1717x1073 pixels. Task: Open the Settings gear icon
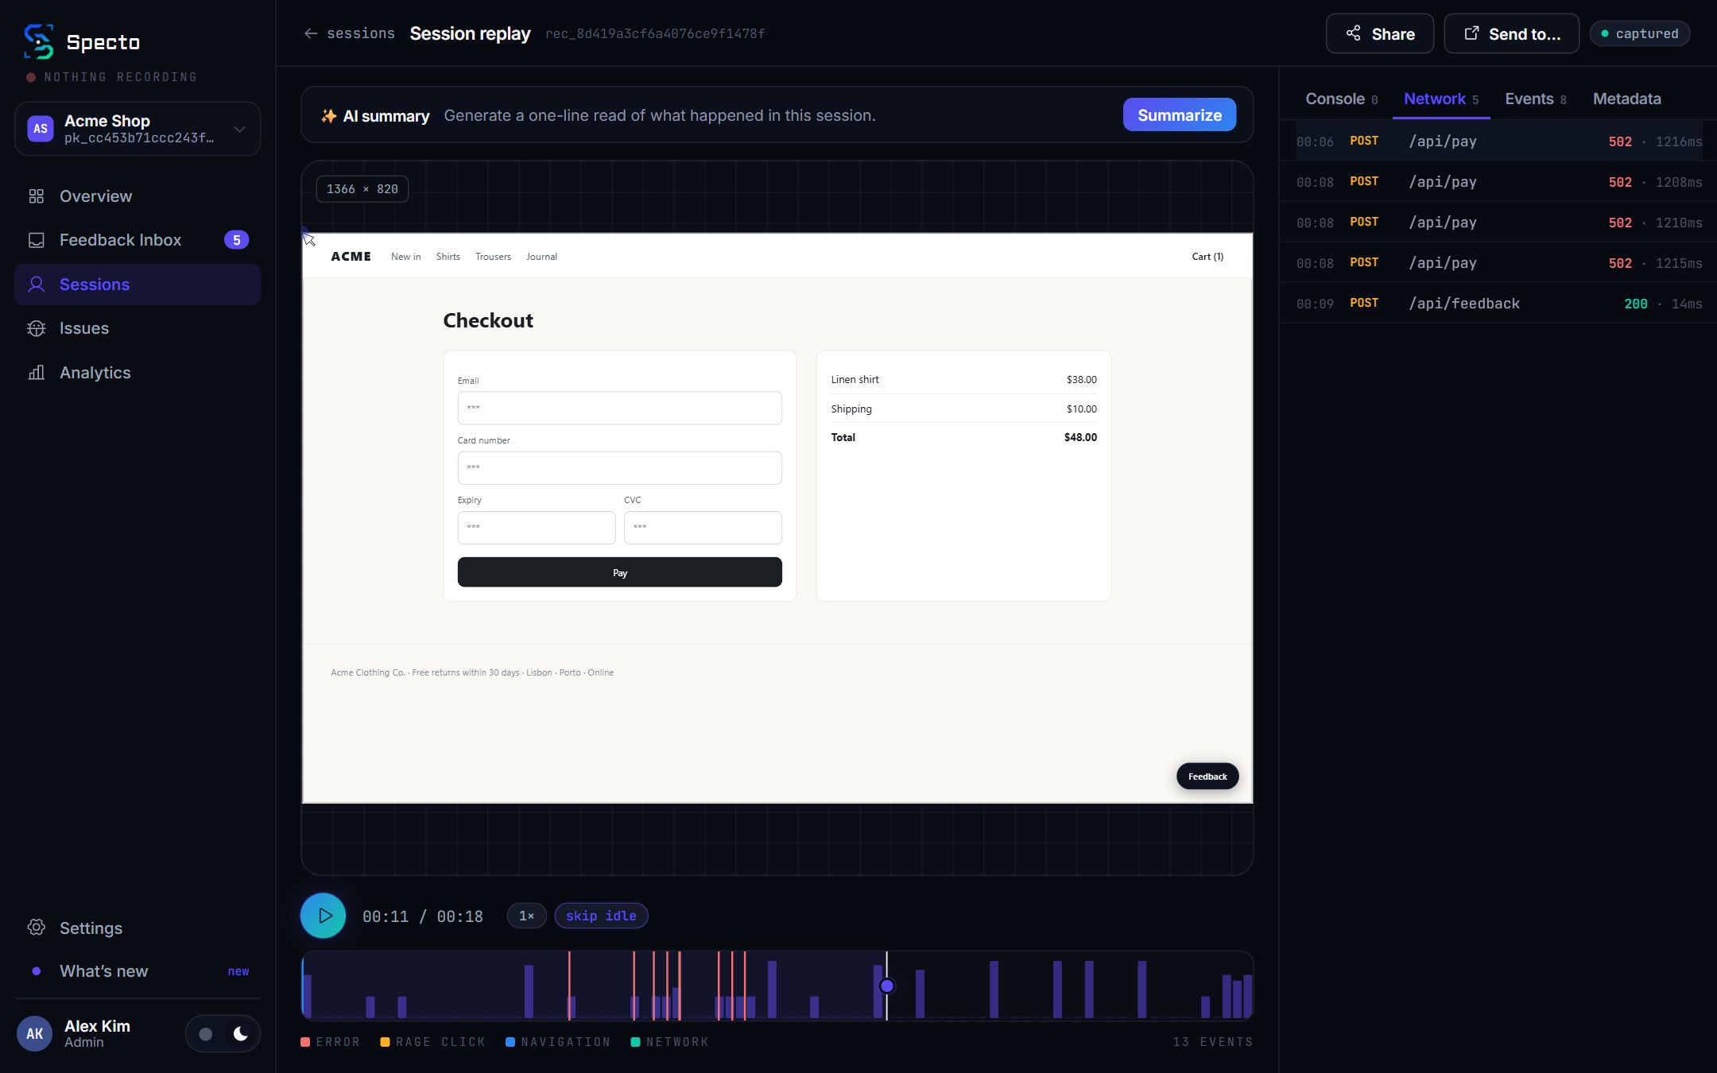pos(37,928)
